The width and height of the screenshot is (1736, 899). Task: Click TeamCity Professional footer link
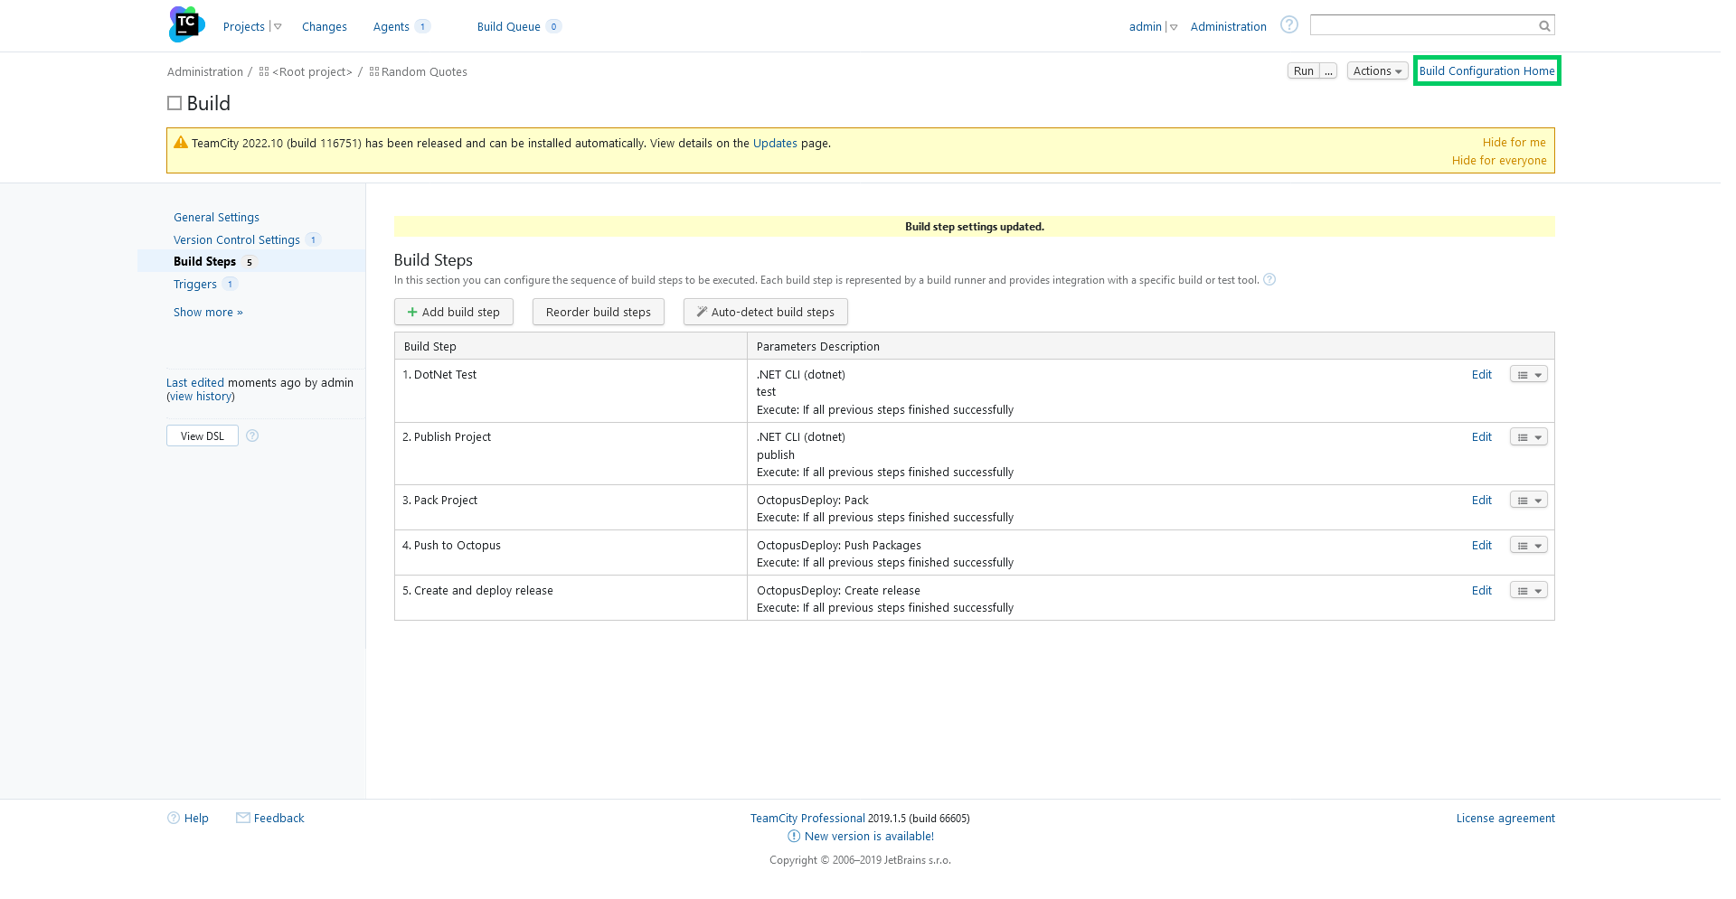[807, 819]
